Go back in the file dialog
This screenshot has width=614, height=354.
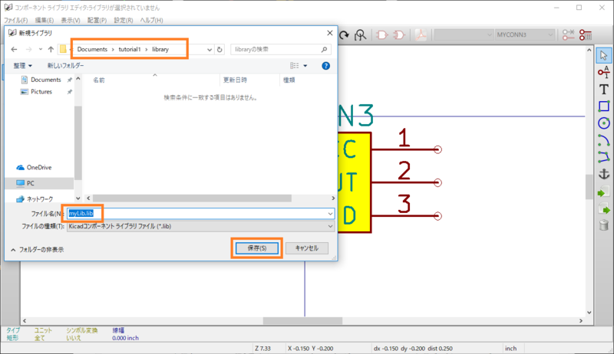point(14,49)
